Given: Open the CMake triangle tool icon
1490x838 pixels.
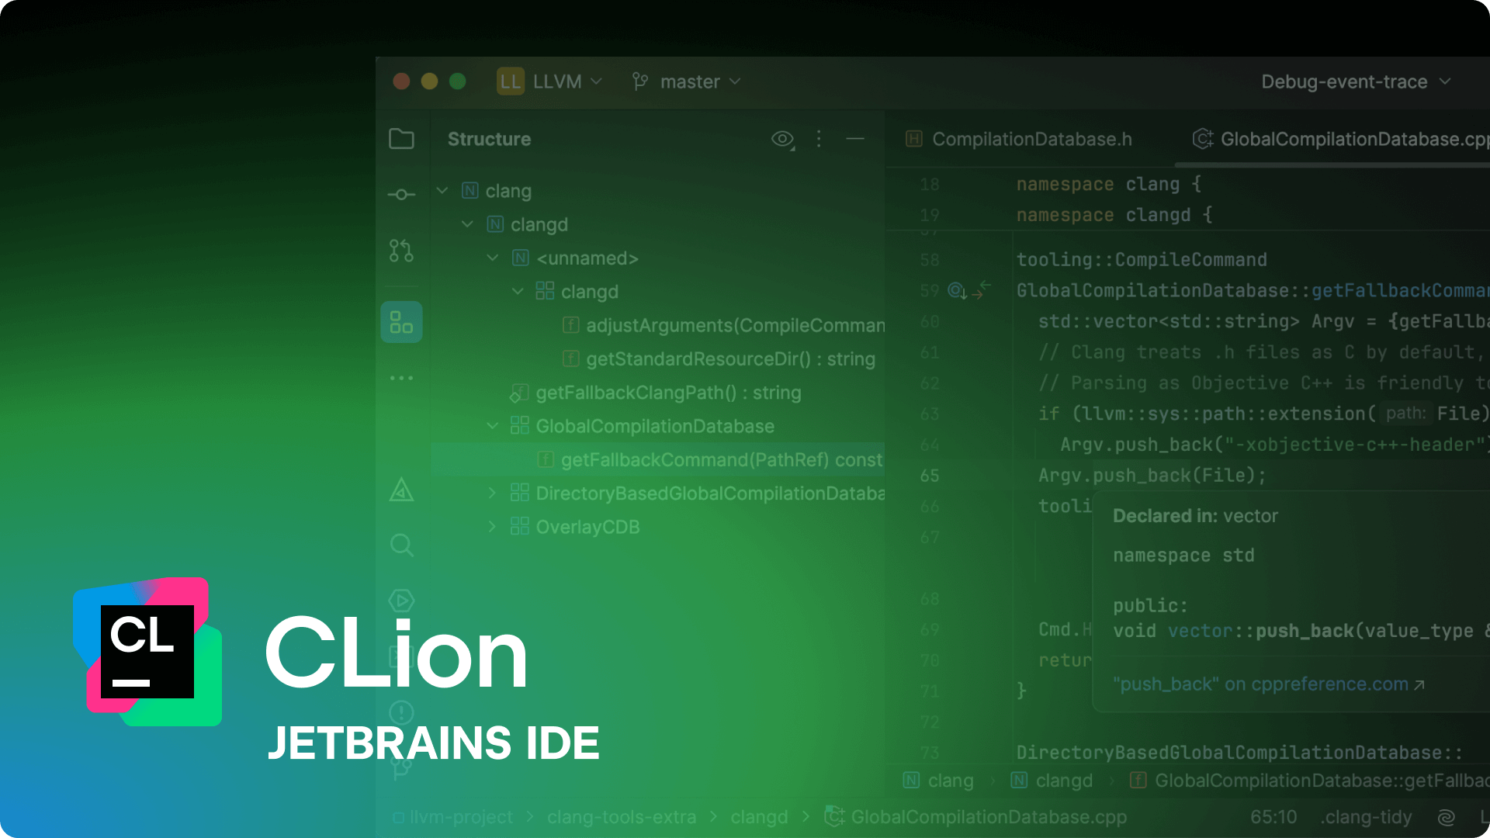Looking at the screenshot, I should [x=401, y=490].
